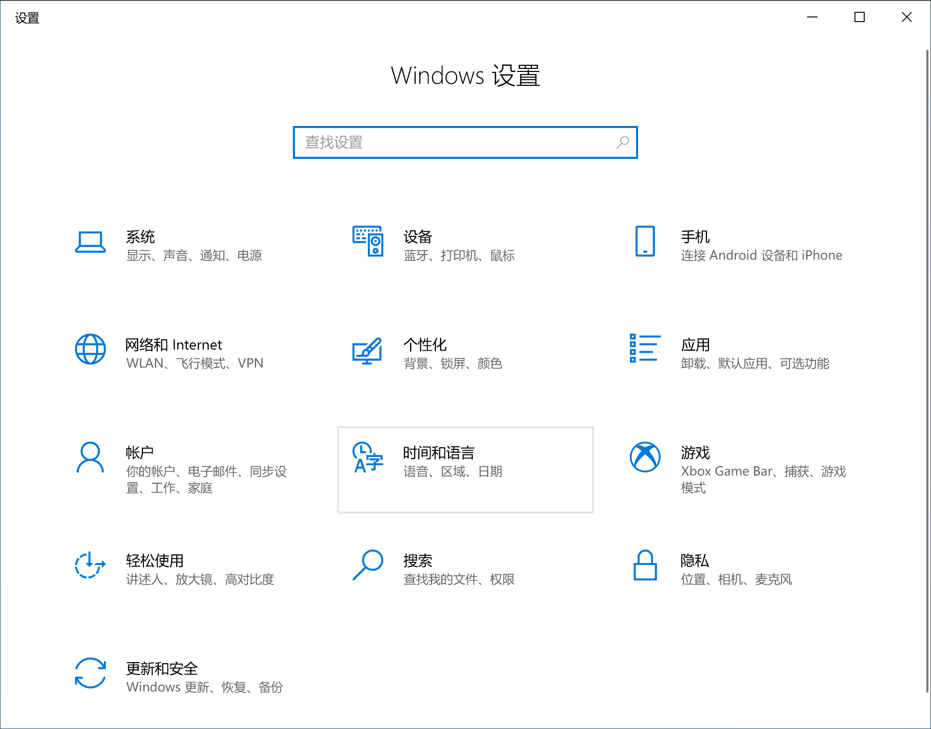The height and width of the screenshot is (729, 931).
Task: Click the search magnifier inside the search box
Action: point(623,142)
